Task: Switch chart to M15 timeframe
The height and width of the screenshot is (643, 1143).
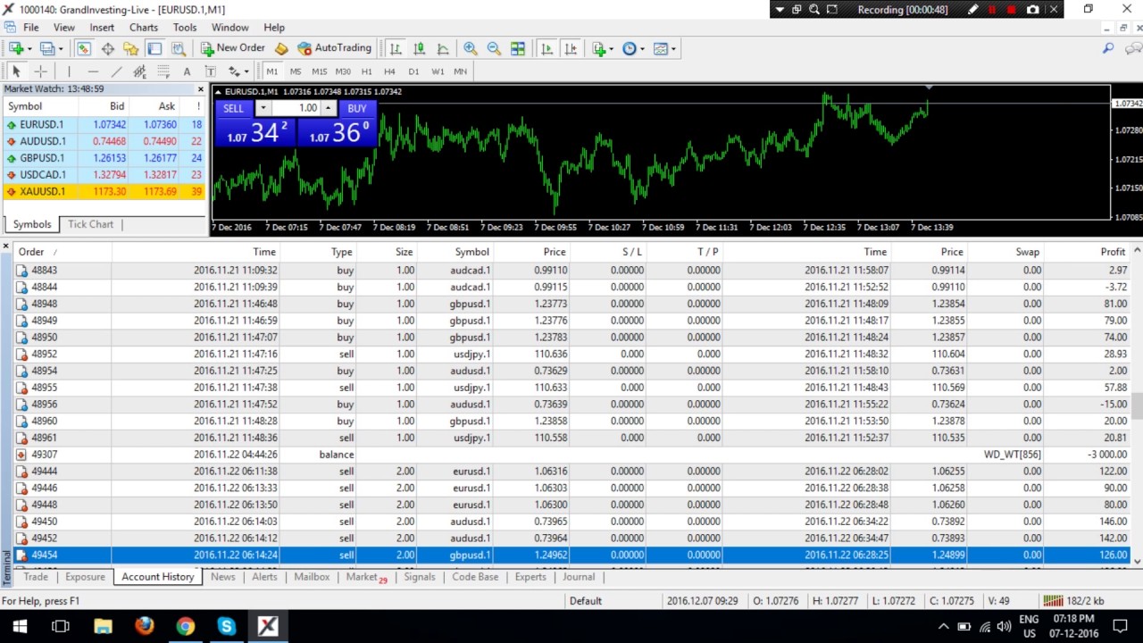Action: pos(319,71)
